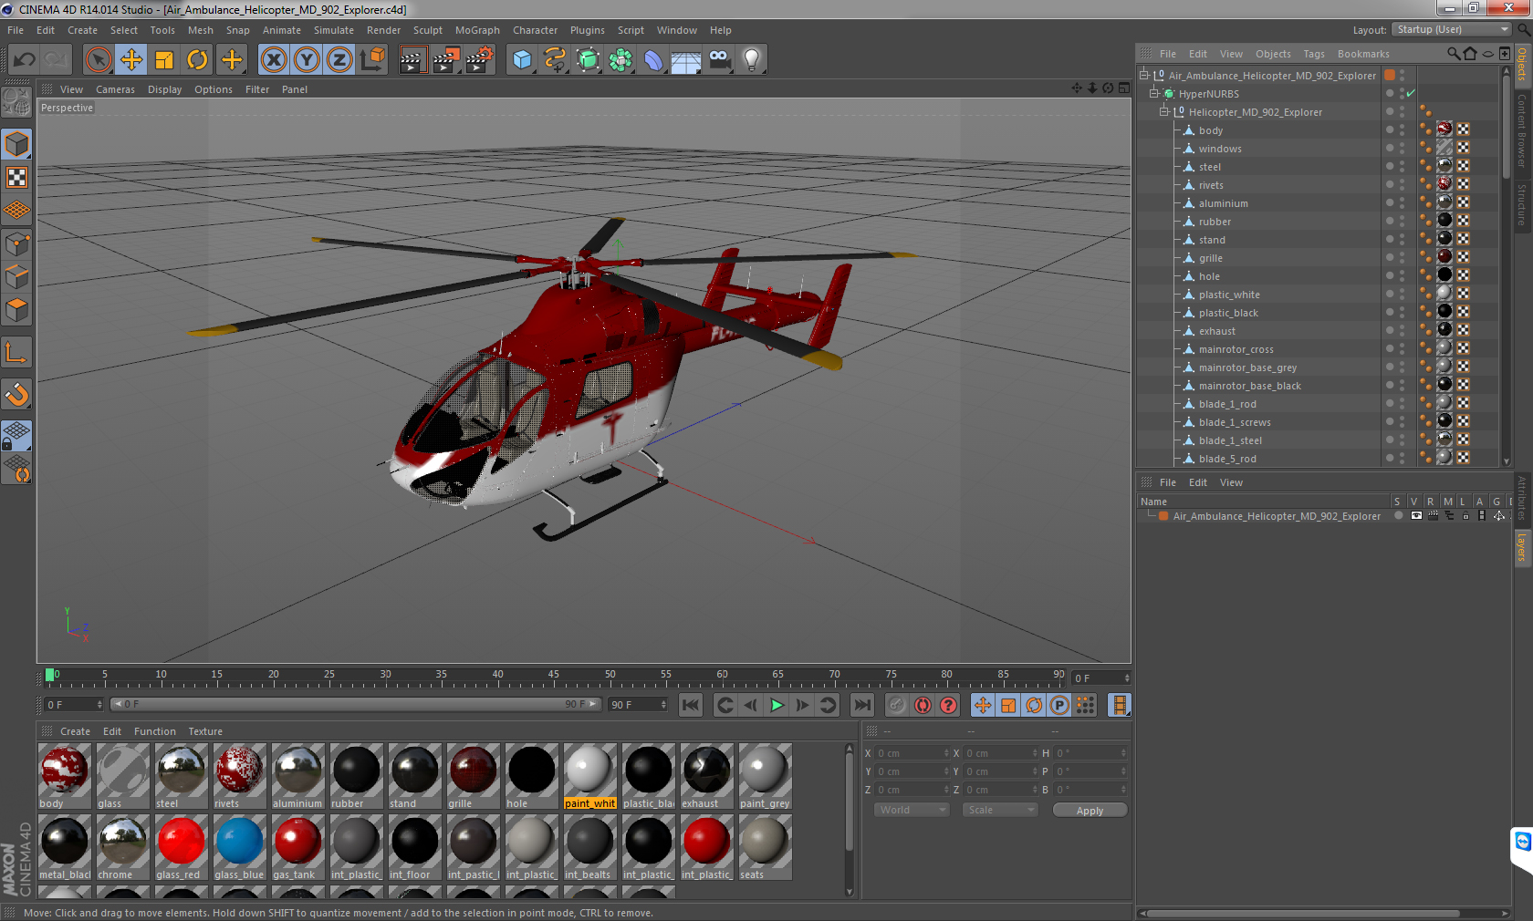1533x921 pixels.
Task: Switch to Texture mode icon
Action: coord(16,178)
